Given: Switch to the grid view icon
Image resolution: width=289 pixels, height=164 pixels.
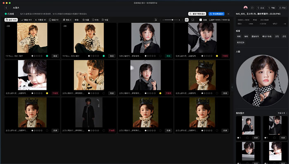Looking at the screenshot, I should [187, 20].
